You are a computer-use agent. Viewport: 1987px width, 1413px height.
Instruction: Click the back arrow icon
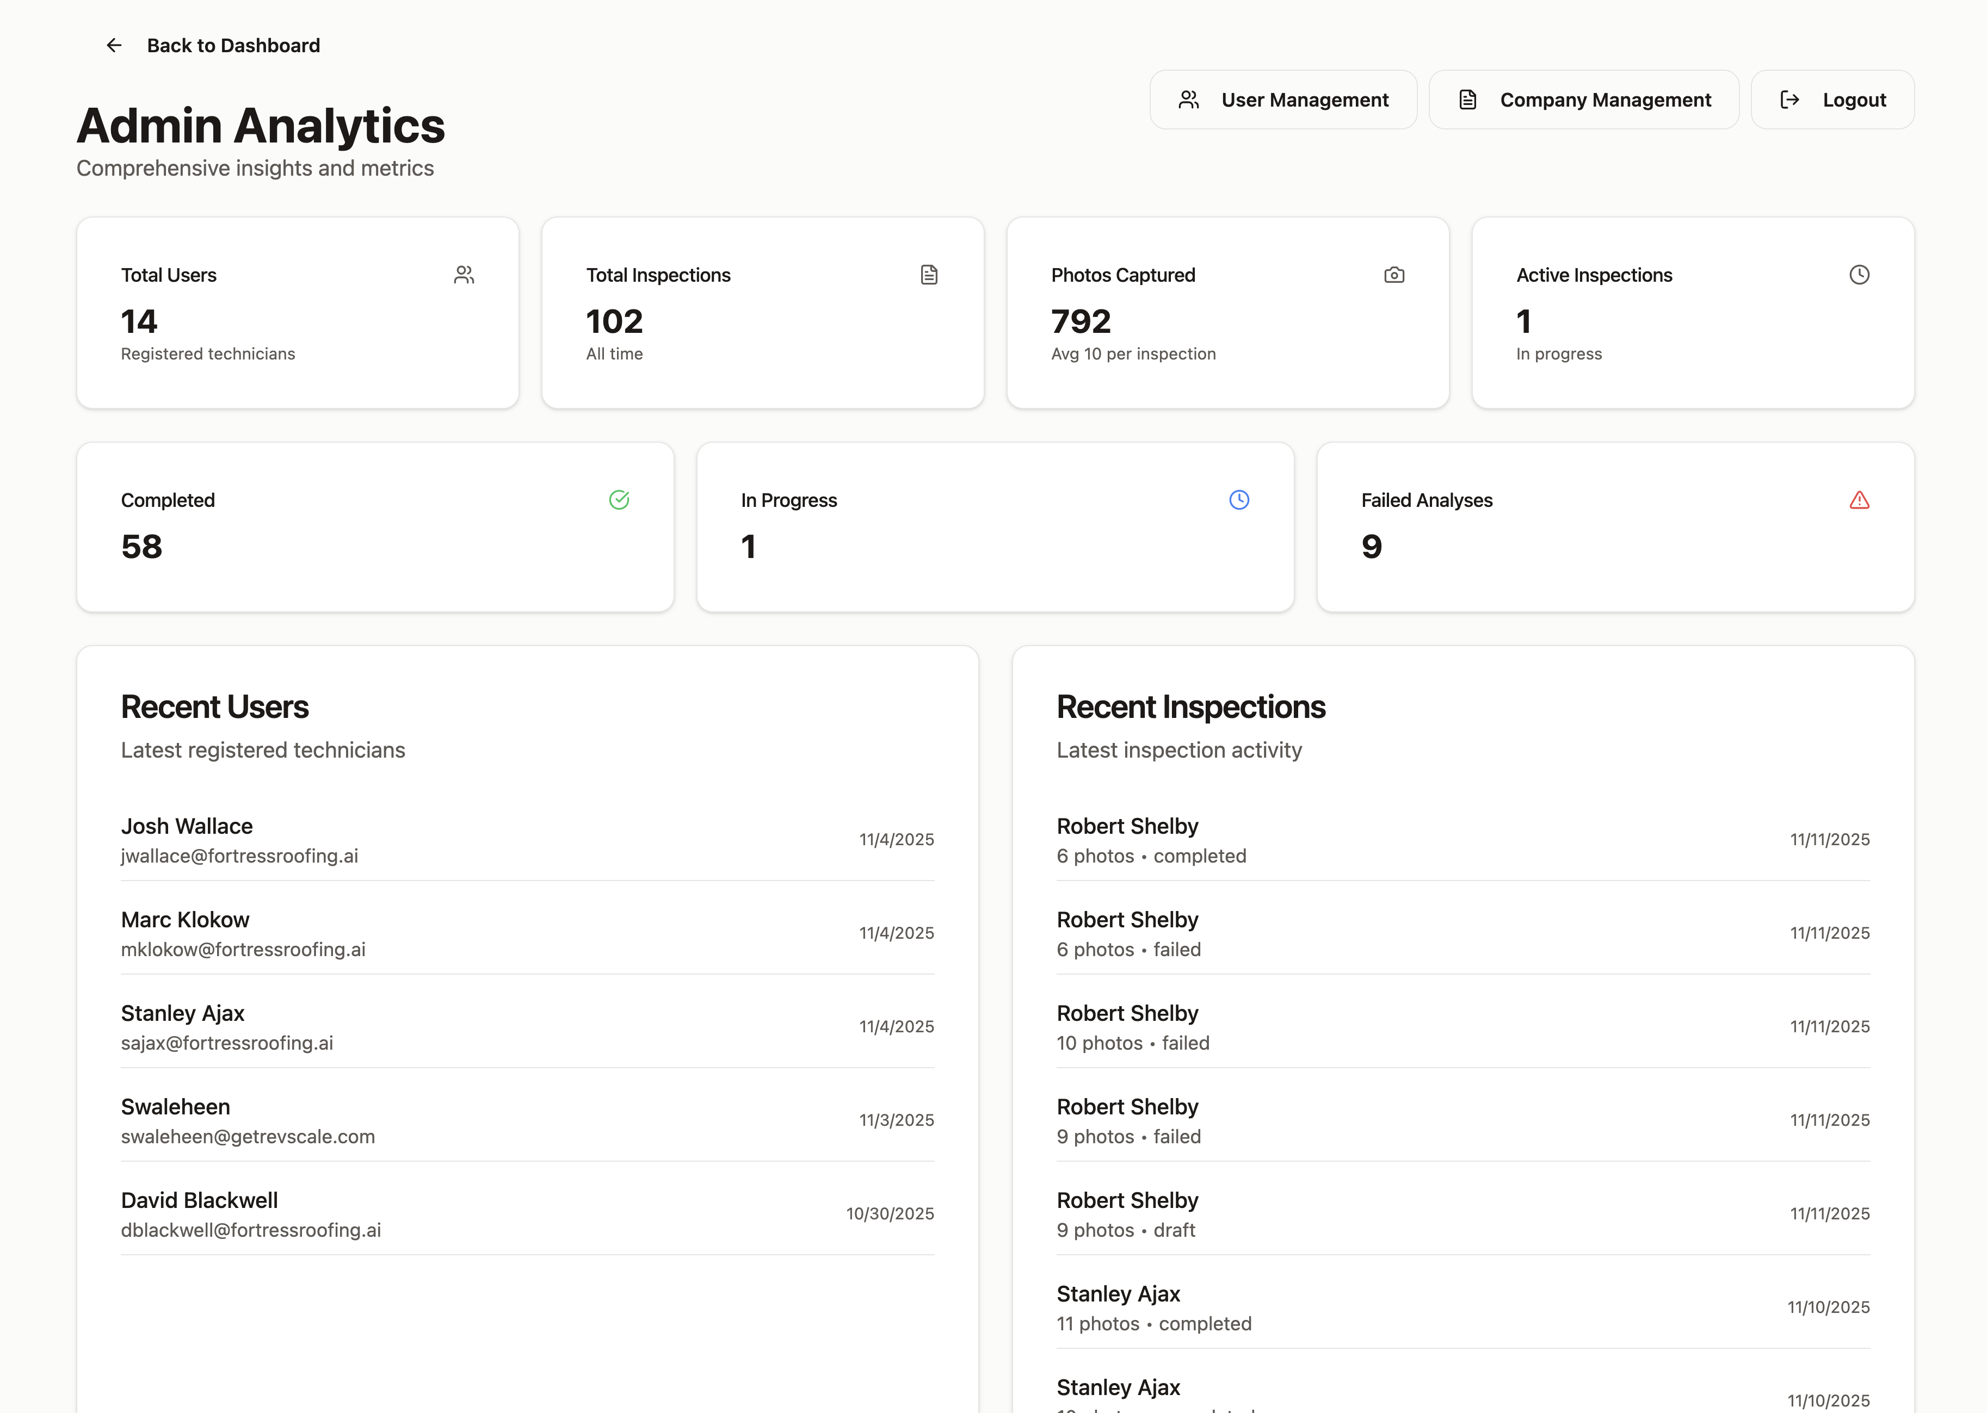coord(114,45)
